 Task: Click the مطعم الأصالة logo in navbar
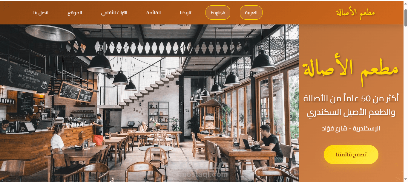click(355, 13)
